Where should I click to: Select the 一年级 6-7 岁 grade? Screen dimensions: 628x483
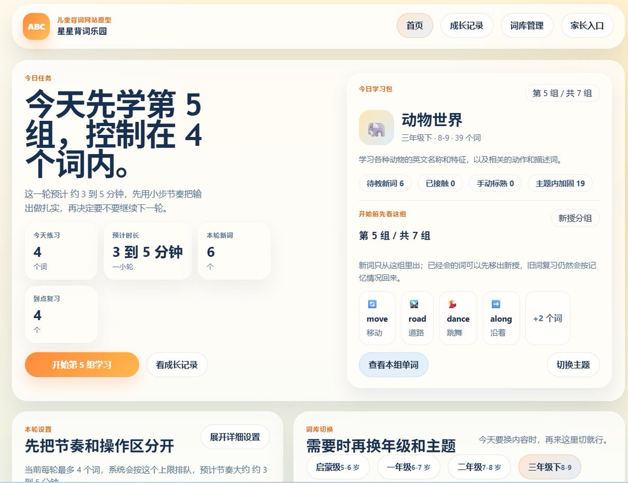pyautogui.click(x=409, y=467)
